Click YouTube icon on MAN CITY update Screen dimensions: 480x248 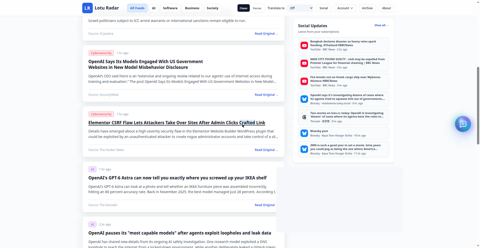click(304, 63)
